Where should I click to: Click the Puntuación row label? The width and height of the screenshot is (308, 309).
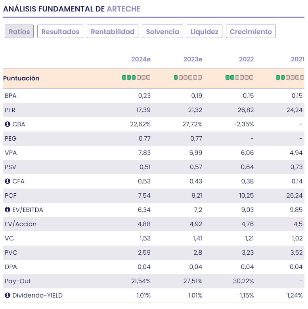[x=21, y=78]
